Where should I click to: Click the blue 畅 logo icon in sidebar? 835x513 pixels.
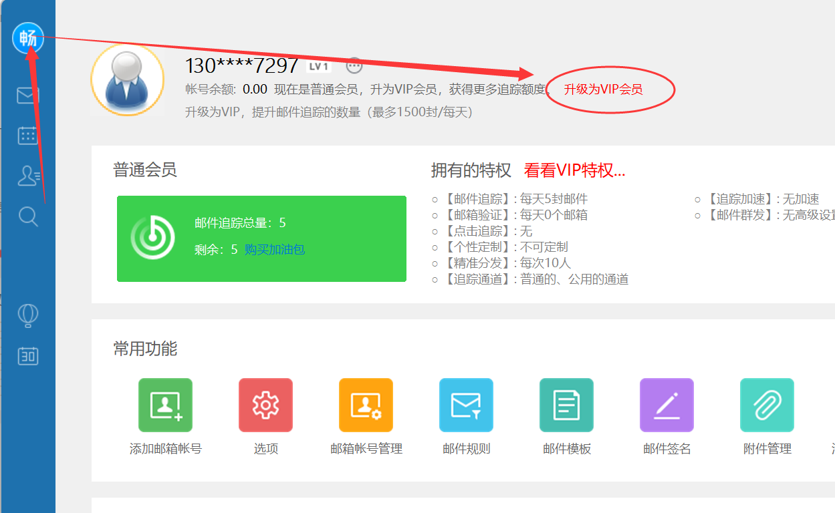[28, 39]
